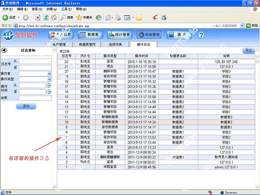
Task: Open the browser address bar dropdown
Action: [x=241, y=26]
